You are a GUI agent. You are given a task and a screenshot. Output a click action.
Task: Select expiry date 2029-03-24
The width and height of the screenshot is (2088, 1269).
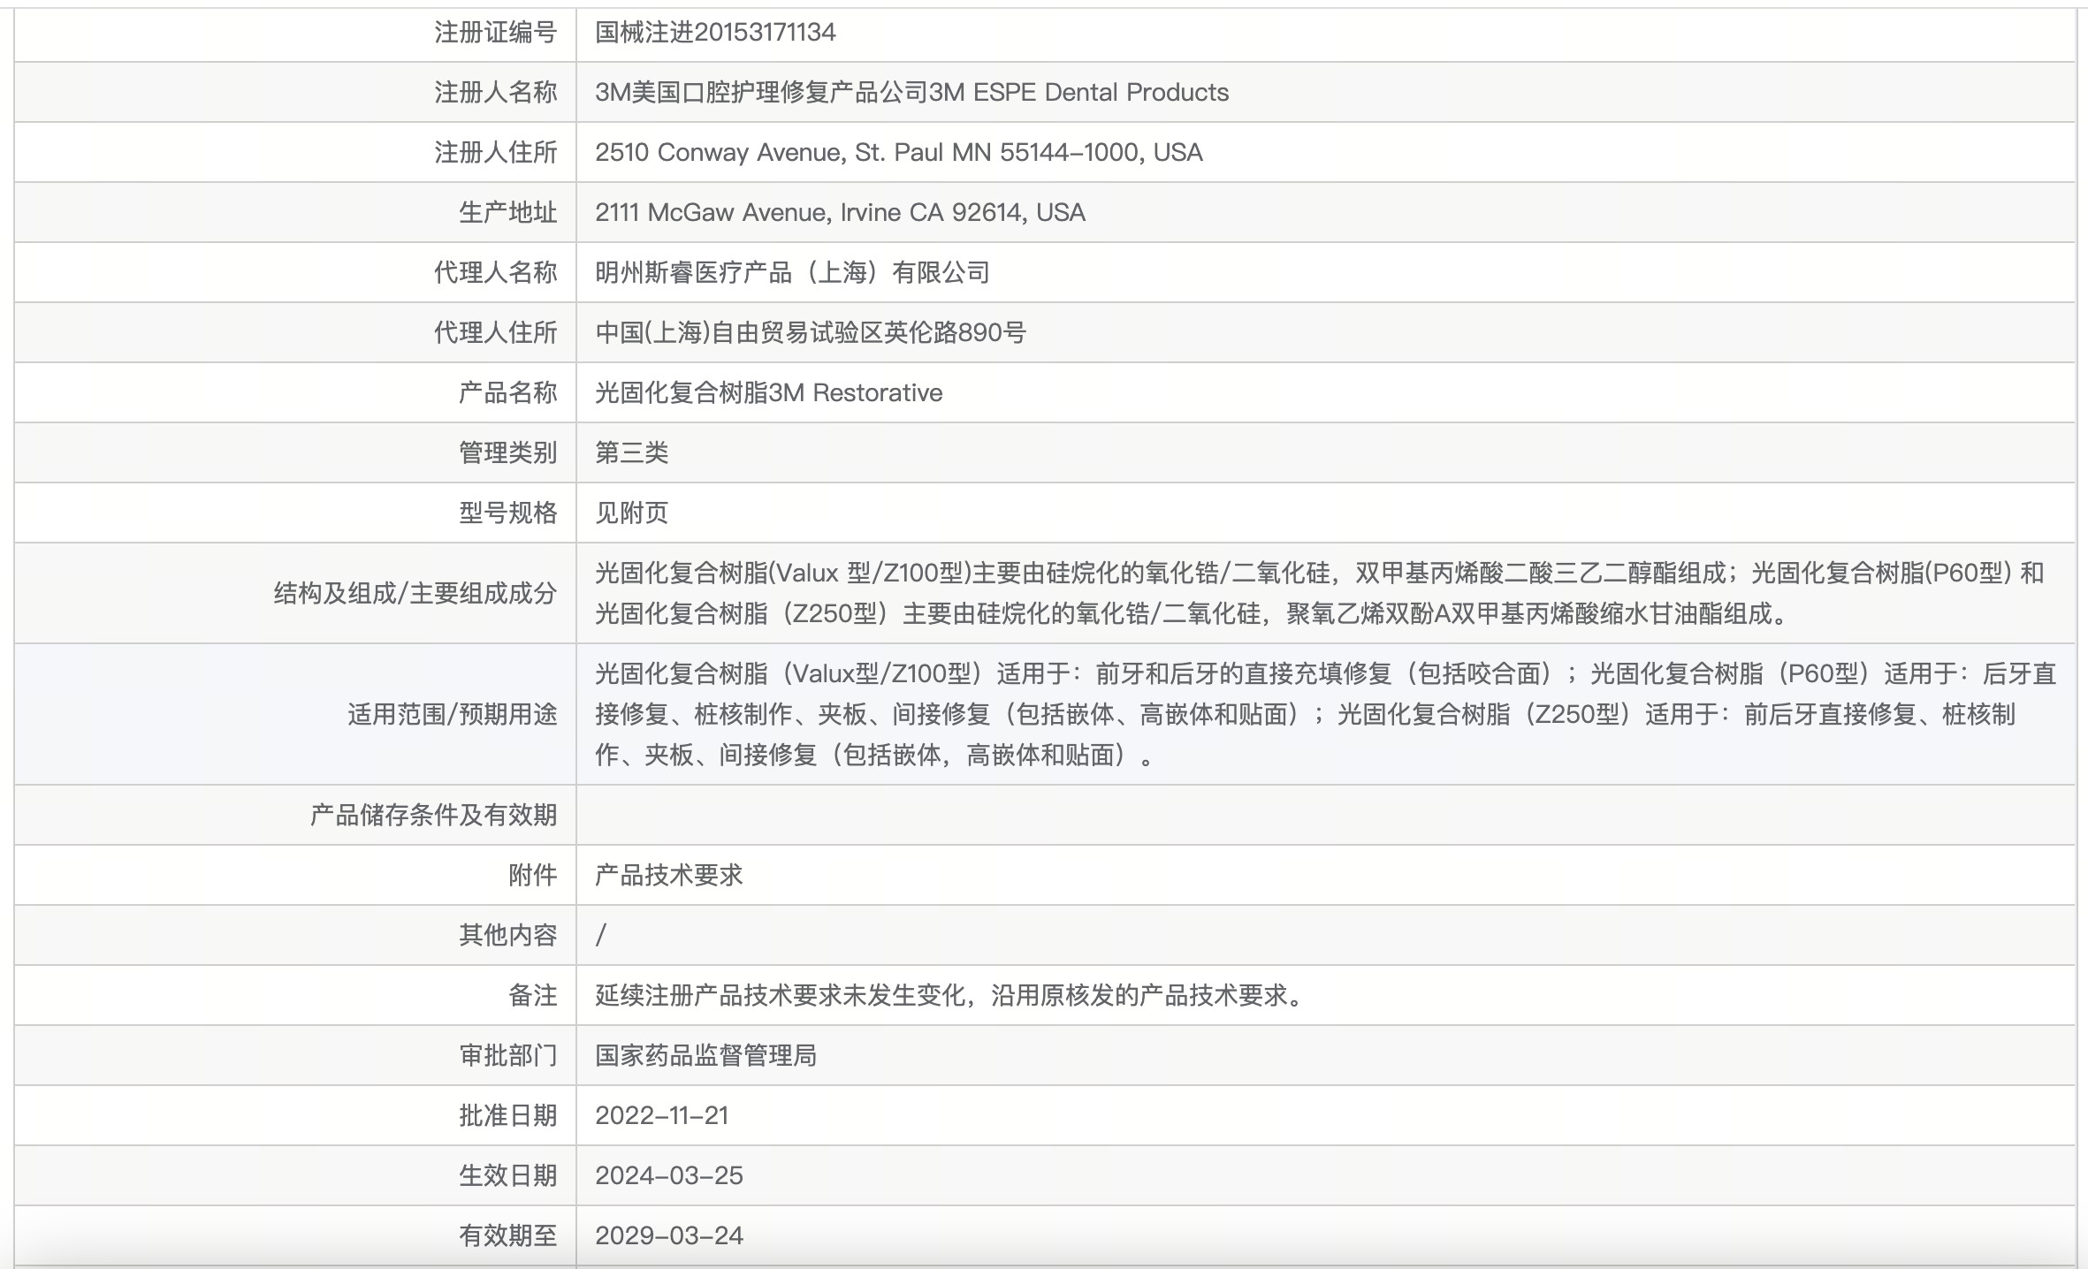coord(669,1235)
